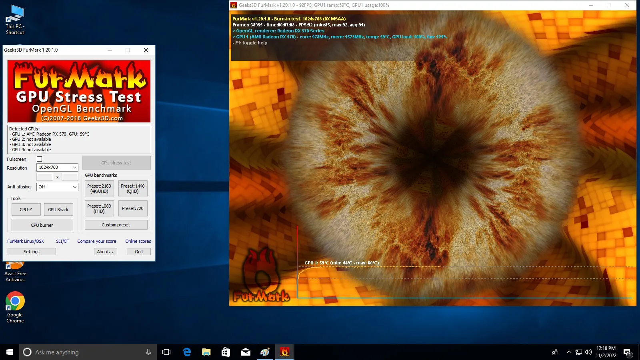Open This PC Shortcut desktop icon

(15, 20)
